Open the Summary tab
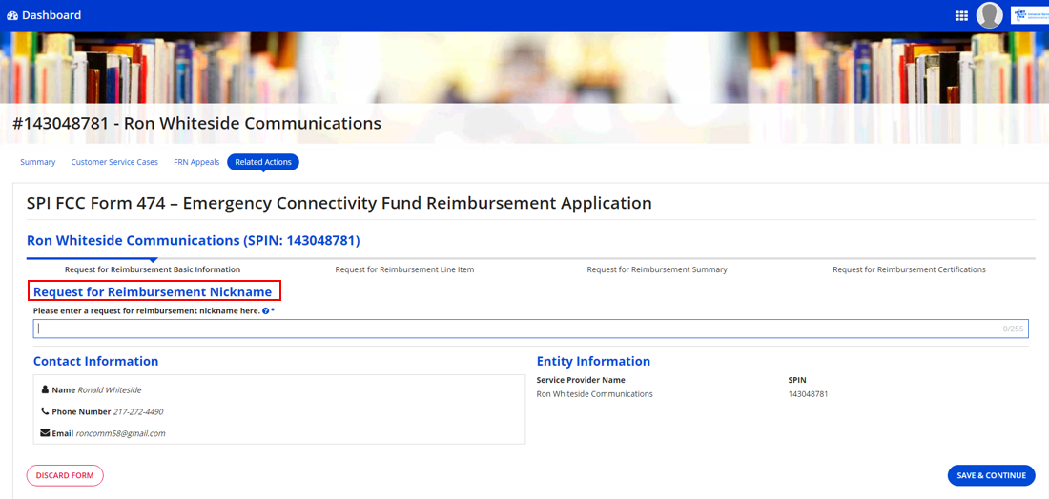 pyautogui.click(x=37, y=162)
